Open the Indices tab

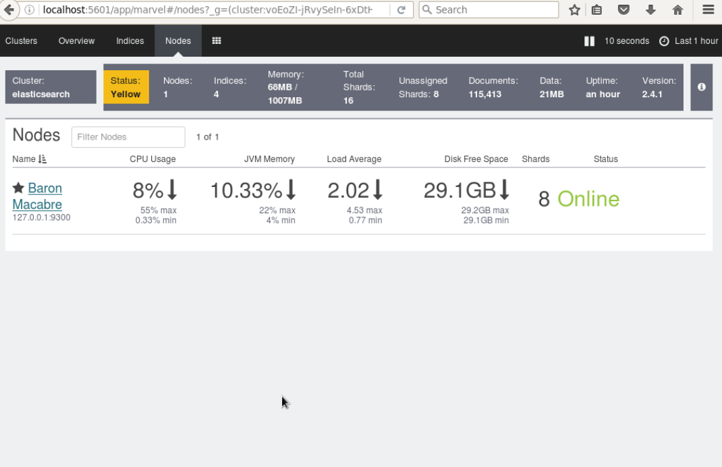click(130, 41)
